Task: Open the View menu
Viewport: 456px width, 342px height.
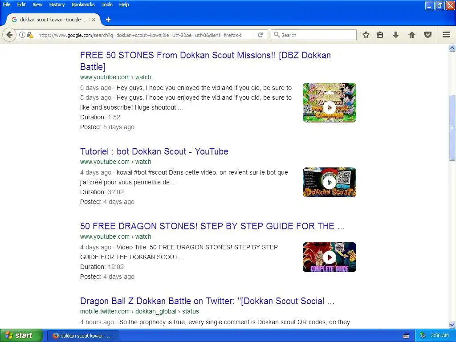Action: pos(37,4)
